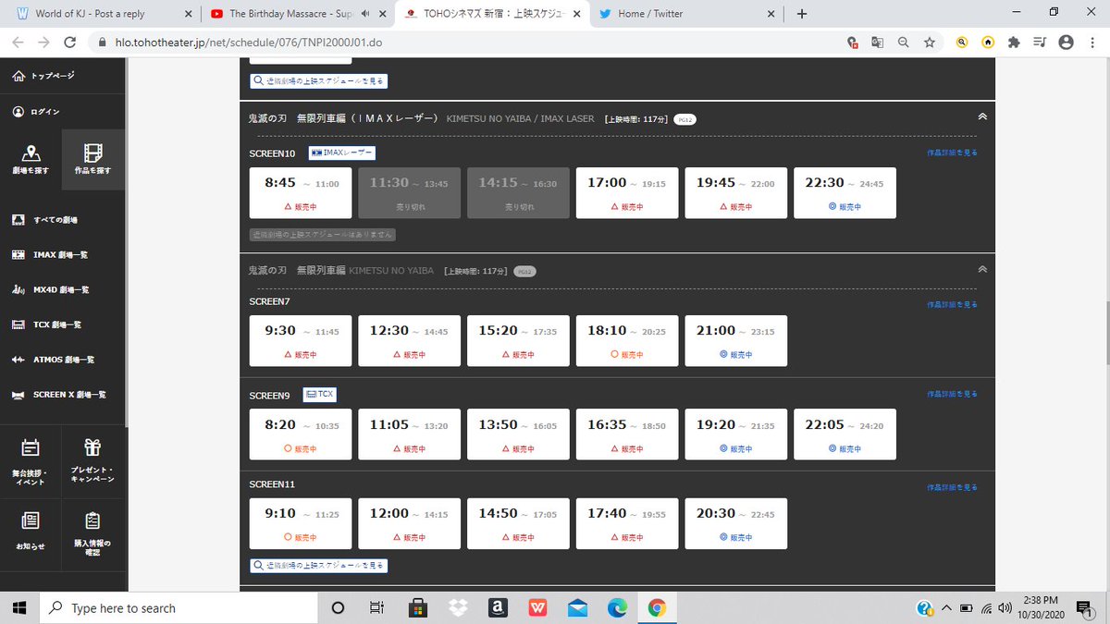Open the zoom magnifier icon in address bar
Viewport: 1110px width, 624px height.
coord(903,43)
